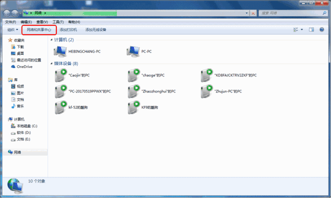
Task: Select "PC-20170519PPWX"的PC media device icon
Action: (x=61, y=92)
